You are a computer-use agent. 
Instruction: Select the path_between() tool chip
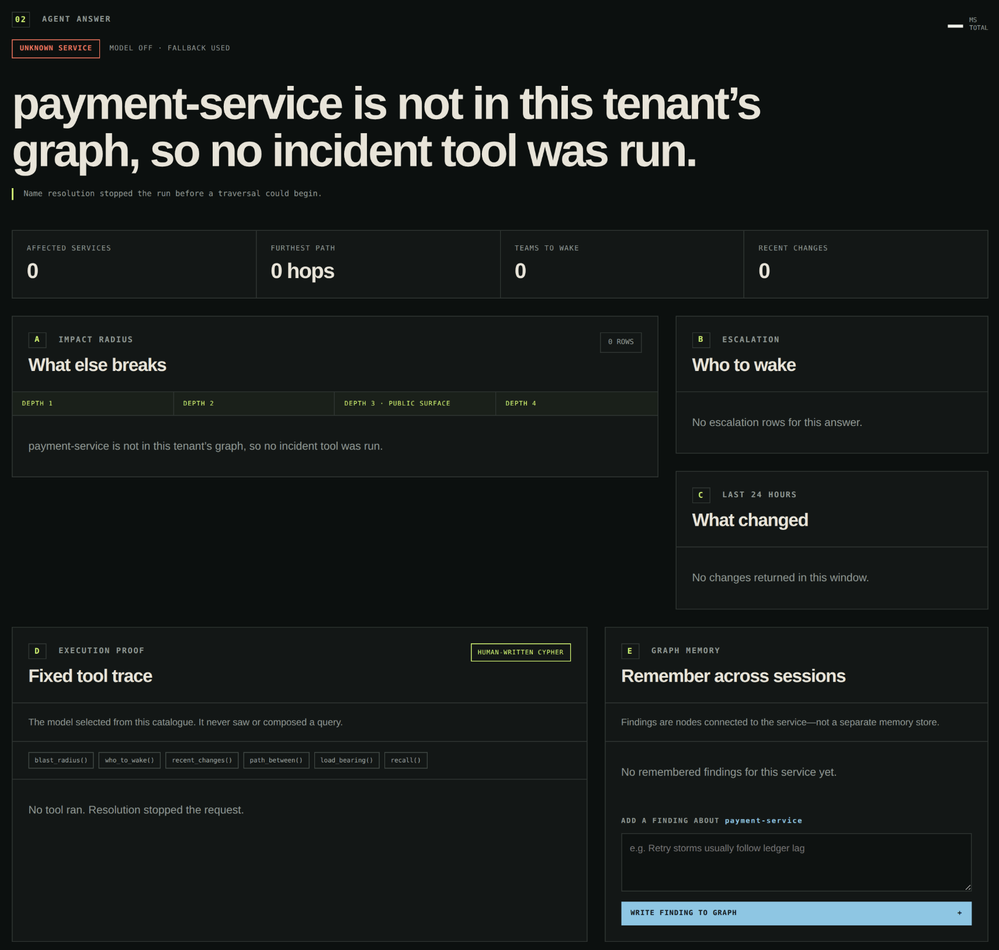click(276, 760)
